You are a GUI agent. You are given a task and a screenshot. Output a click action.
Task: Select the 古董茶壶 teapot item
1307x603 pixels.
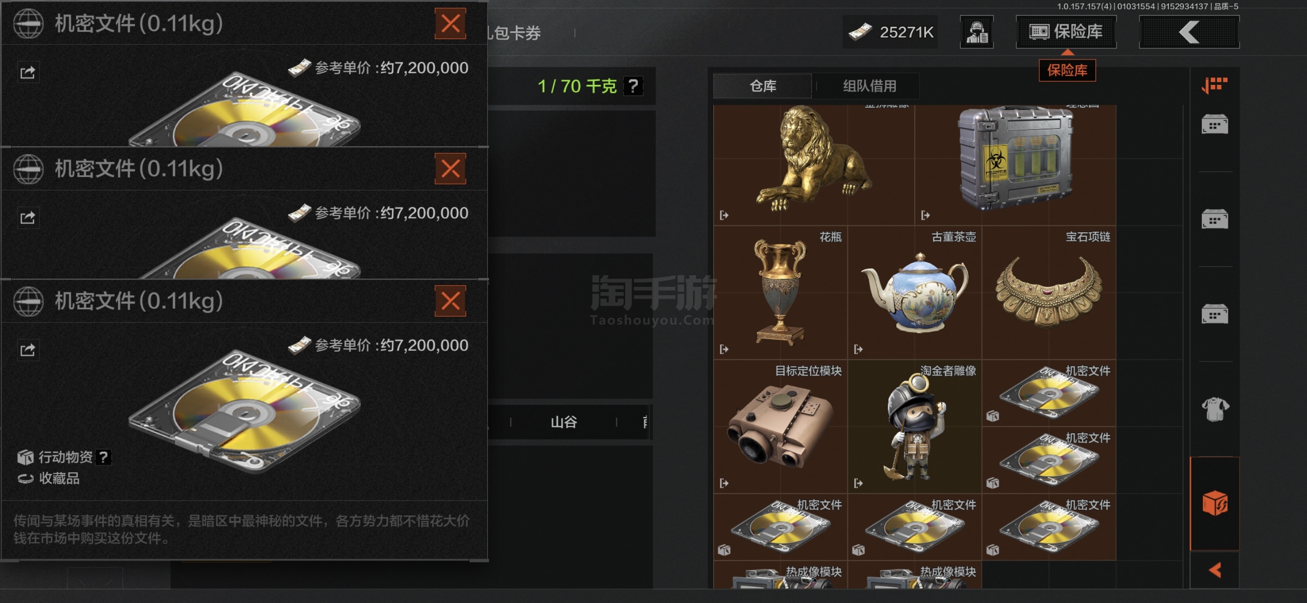click(915, 293)
